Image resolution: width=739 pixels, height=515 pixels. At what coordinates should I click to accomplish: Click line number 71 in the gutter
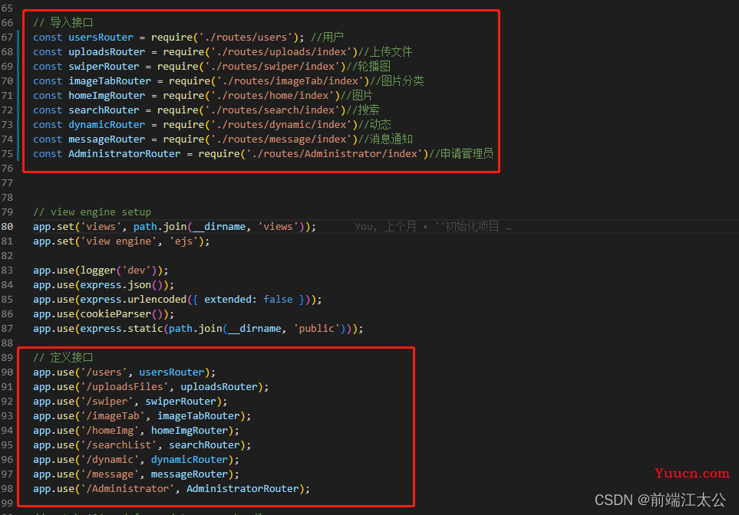(x=7, y=96)
